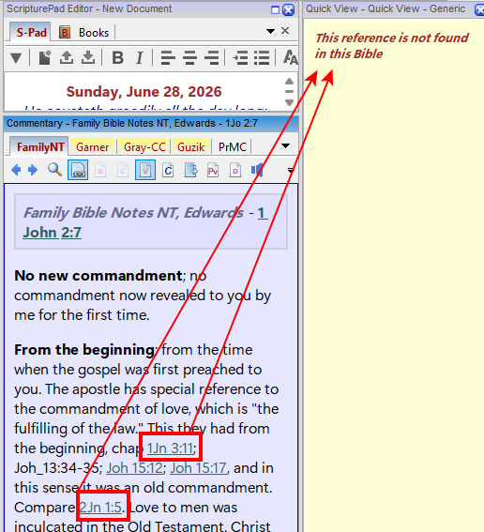
Task: Go forward in commentary history
Action: pos(33,169)
